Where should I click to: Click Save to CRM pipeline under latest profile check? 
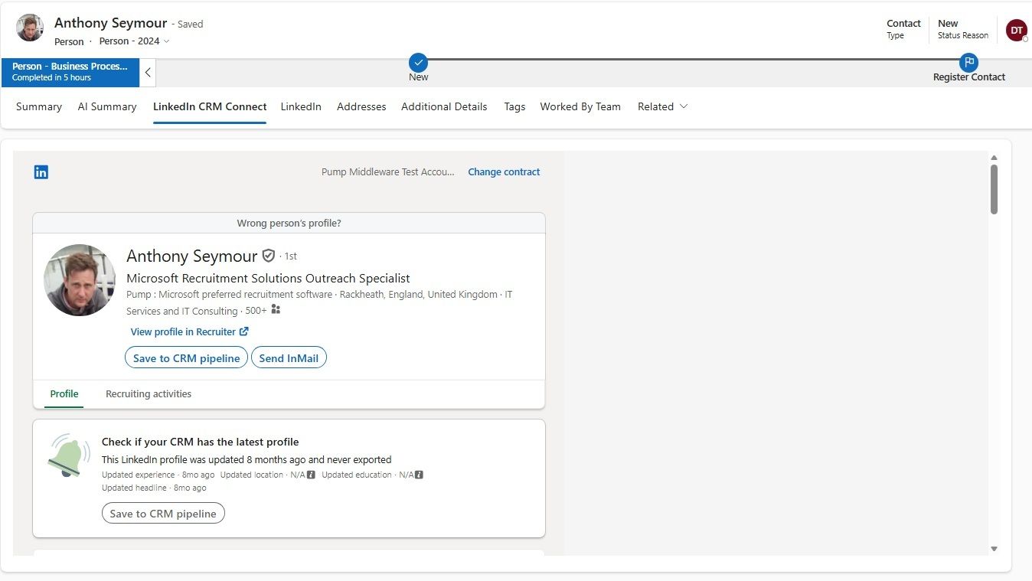[x=163, y=513]
